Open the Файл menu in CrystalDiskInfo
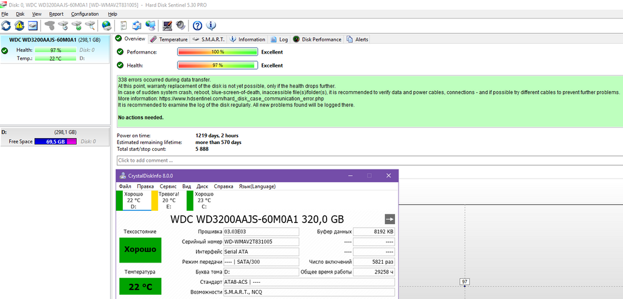 [x=125, y=186]
